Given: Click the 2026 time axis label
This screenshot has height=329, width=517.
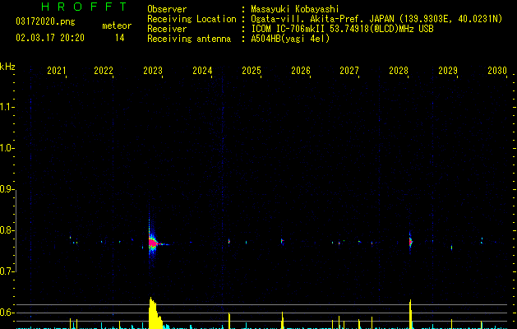Looking at the screenshot, I should point(301,71).
